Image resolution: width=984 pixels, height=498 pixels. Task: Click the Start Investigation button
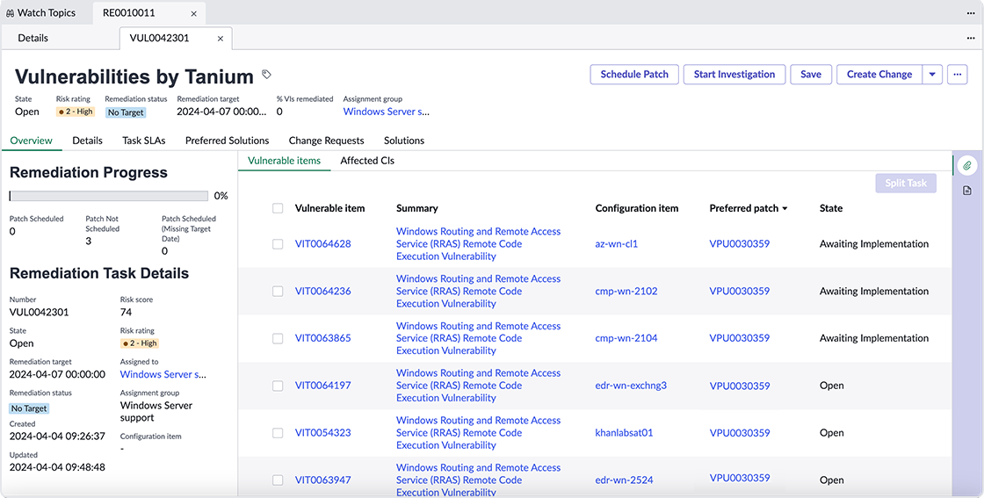(x=734, y=74)
